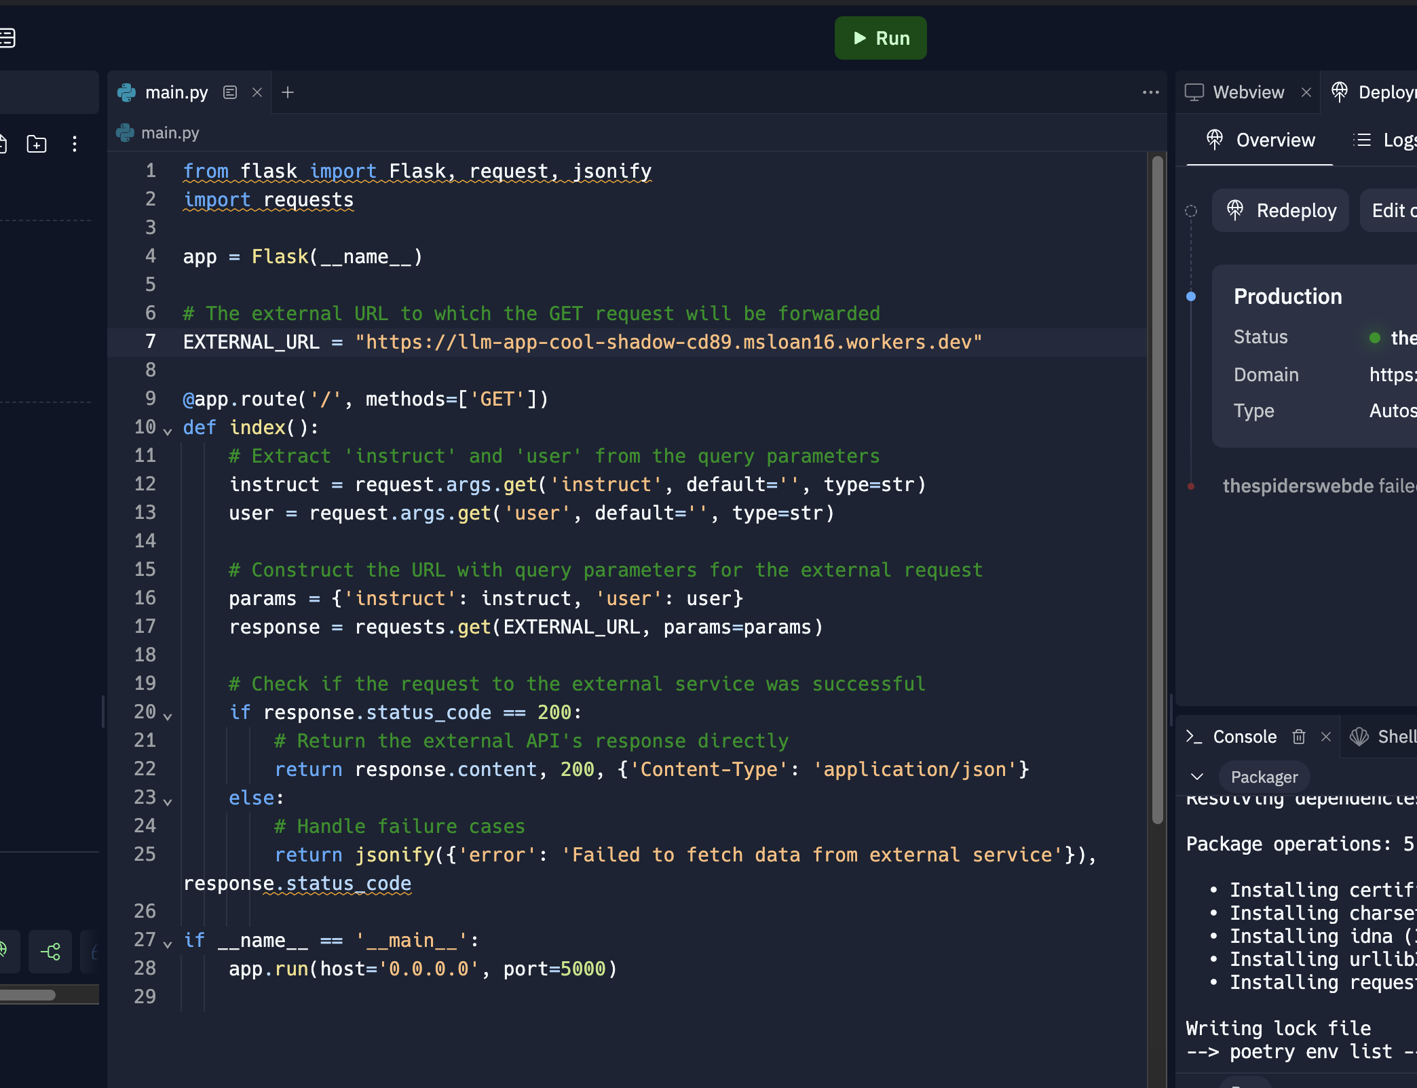The height and width of the screenshot is (1088, 1417).
Task: Click the workflow branch icon at bottom-left
Action: [51, 952]
